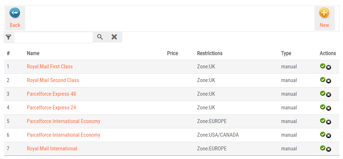
Task: Toggle published status of Royal Mail Second Class
Action: tap(323, 79)
